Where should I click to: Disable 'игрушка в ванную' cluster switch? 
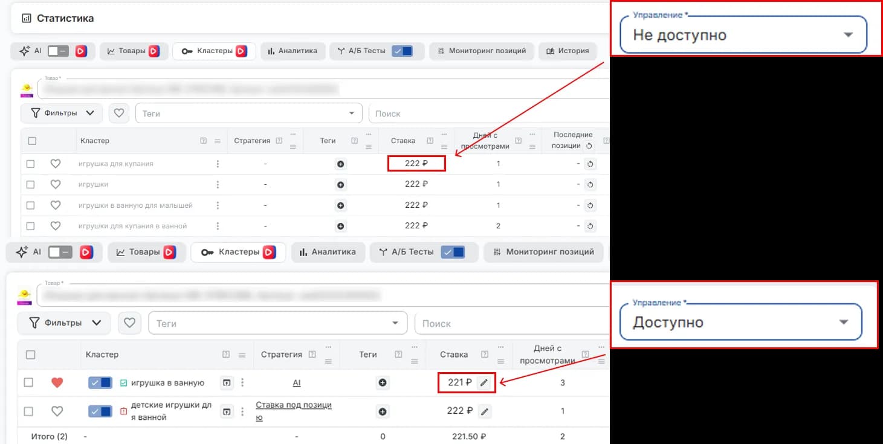[100, 382]
